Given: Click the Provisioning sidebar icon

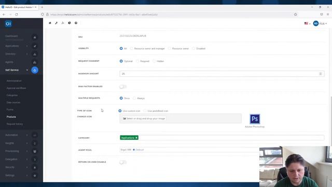Looking at the screenshot, I should point(35,151).
